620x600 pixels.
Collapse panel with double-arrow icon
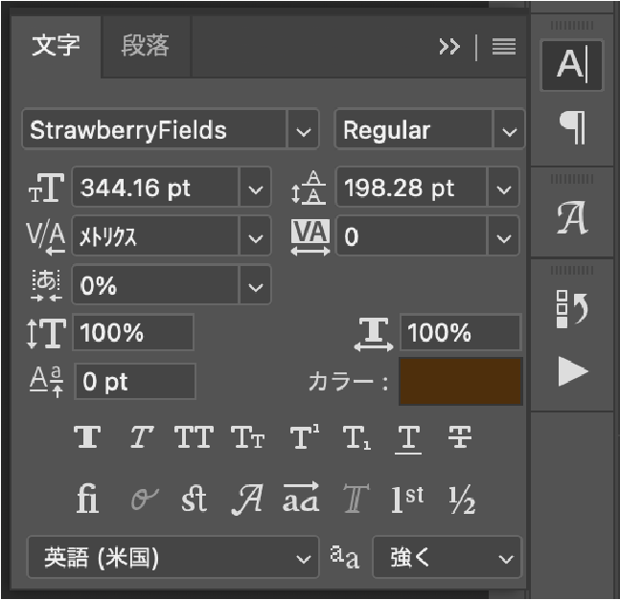449,47
